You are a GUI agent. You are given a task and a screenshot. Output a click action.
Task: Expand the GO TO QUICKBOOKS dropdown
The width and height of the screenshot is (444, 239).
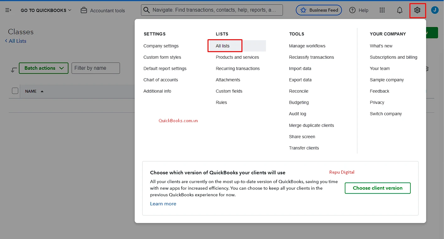[x=46, y=10]
